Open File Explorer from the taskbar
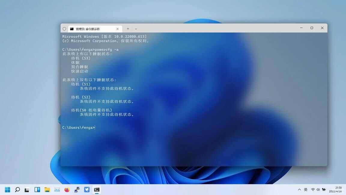The width and height of the screenshot is (346, 195). (47, 190)
